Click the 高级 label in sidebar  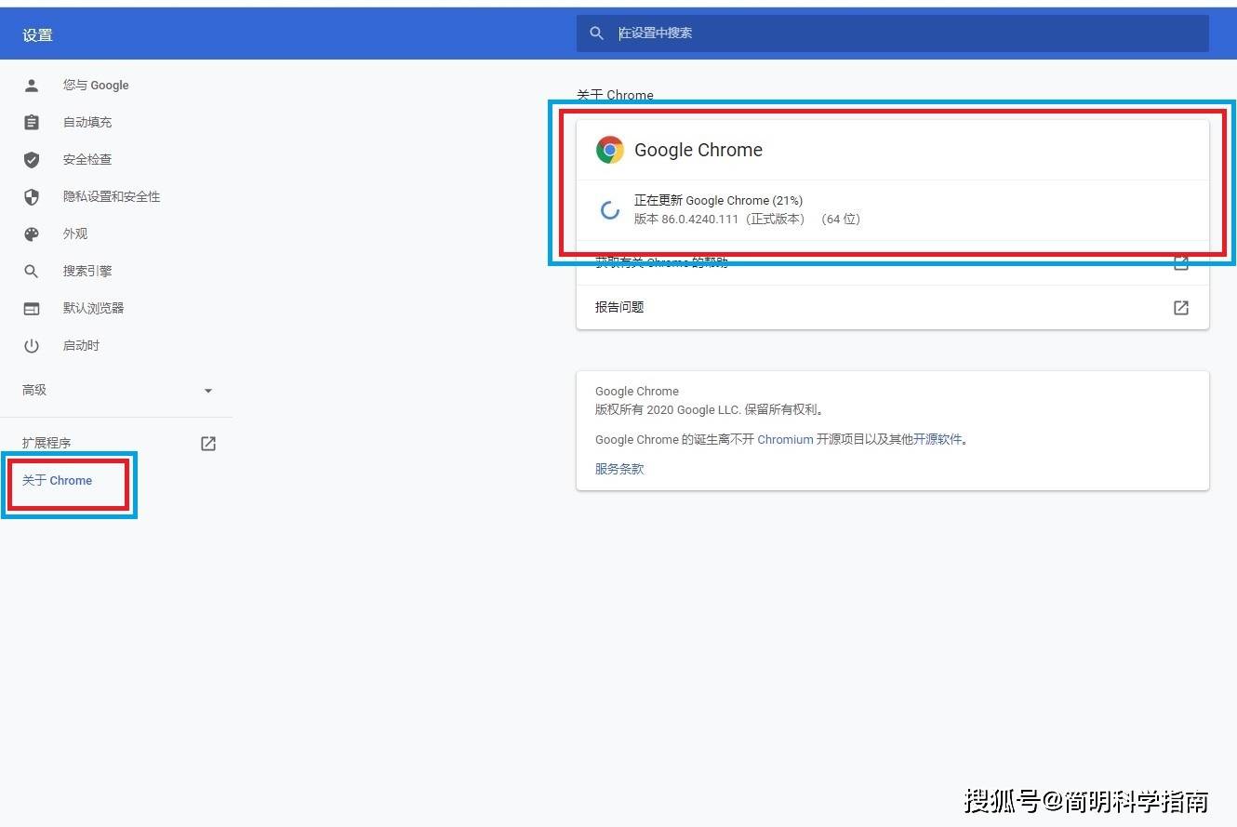coord(34,391)
